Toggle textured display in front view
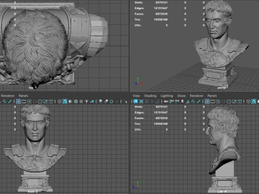The image size is (259, 194). pos(81,102)
